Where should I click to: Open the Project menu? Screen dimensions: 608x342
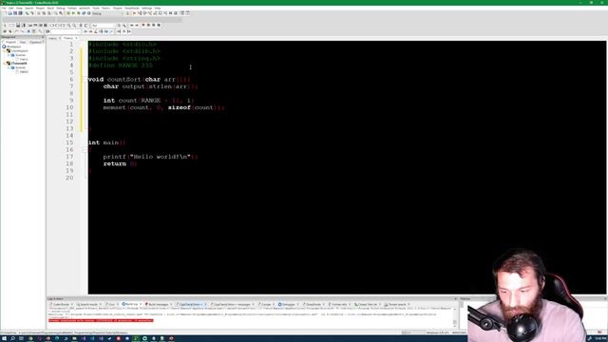coord(40,9)
